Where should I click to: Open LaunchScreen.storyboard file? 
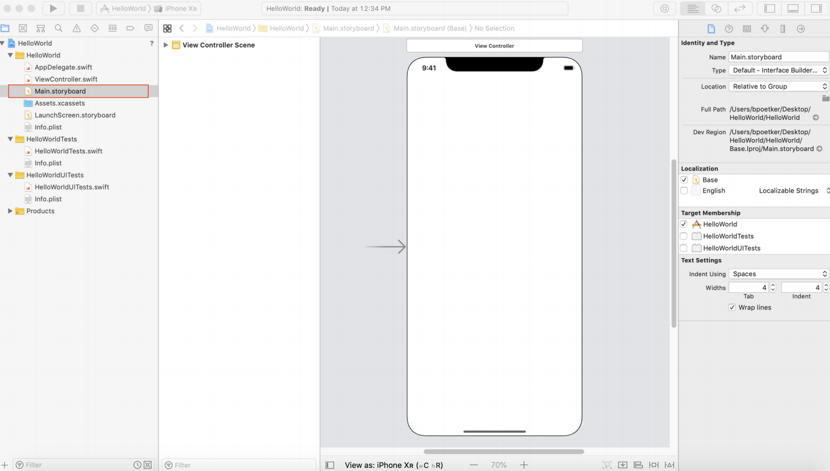click(75, 115)
